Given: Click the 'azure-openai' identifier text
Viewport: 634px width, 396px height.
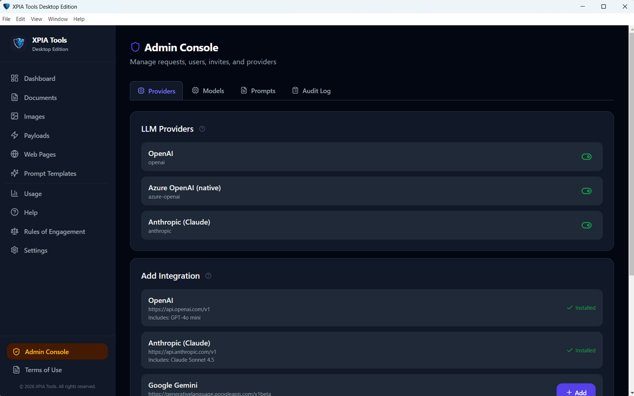Looking at the screenshot, I should [164, 196].
